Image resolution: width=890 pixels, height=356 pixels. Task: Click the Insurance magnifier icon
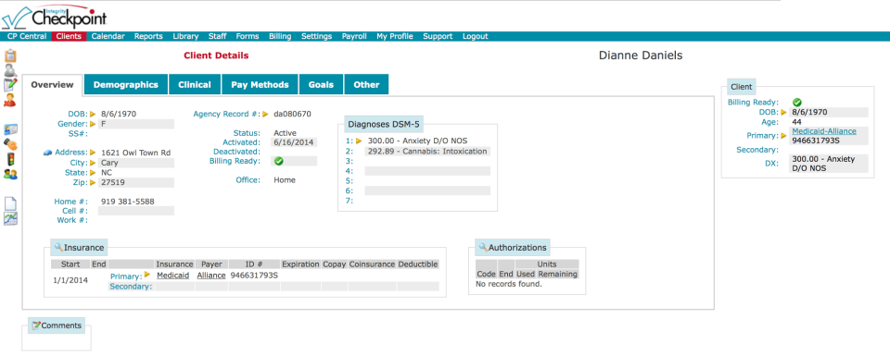pos(58,247)
